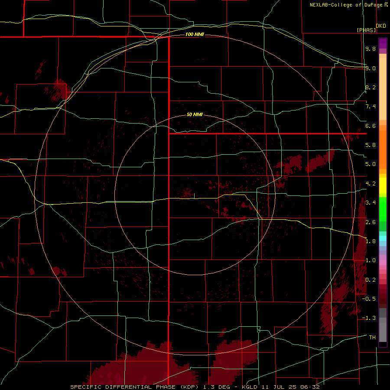
Task: Select the TH label on the scale
Action: (372, 338)
